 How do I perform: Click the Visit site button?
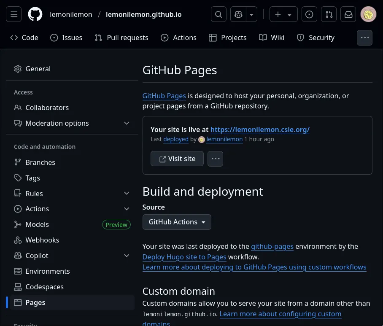pyautogui.click(x=177, y=159)
